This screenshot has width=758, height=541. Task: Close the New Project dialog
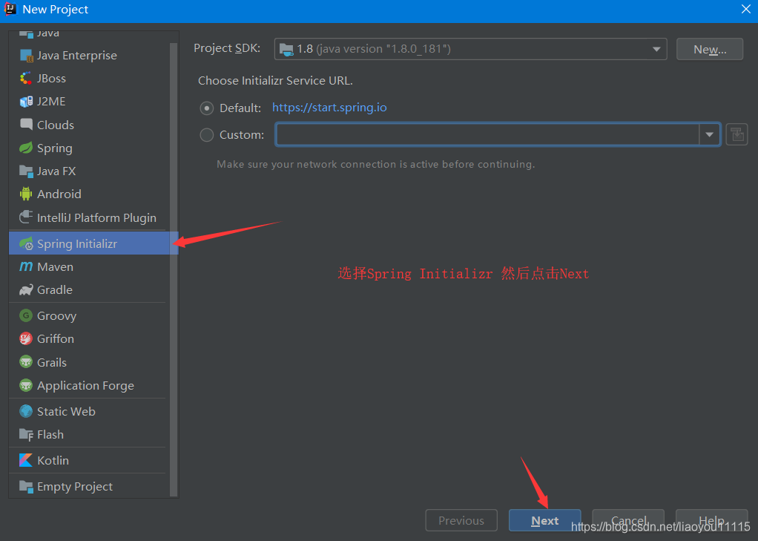coord(746,9)
